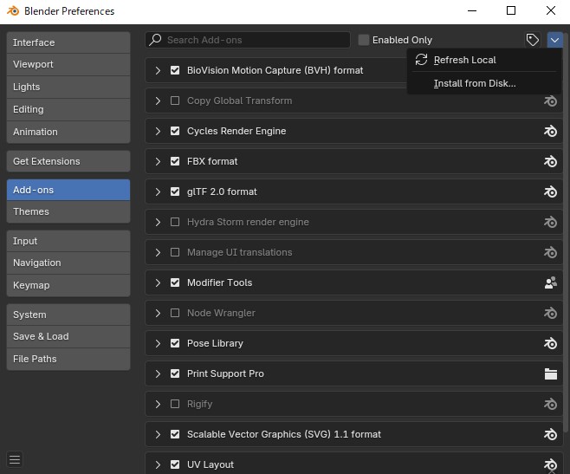Click Blender icon on Pose Library row
Screen dimensions: 570x474
pos(550,343)
